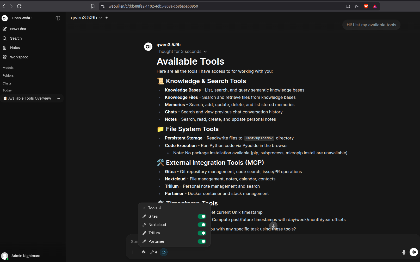Disable the Gitea tool toggle

[202, 216]
